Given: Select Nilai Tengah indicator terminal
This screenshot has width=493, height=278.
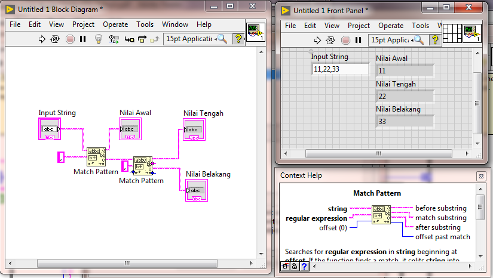Looking at the screenshot, I should point(194,129).
